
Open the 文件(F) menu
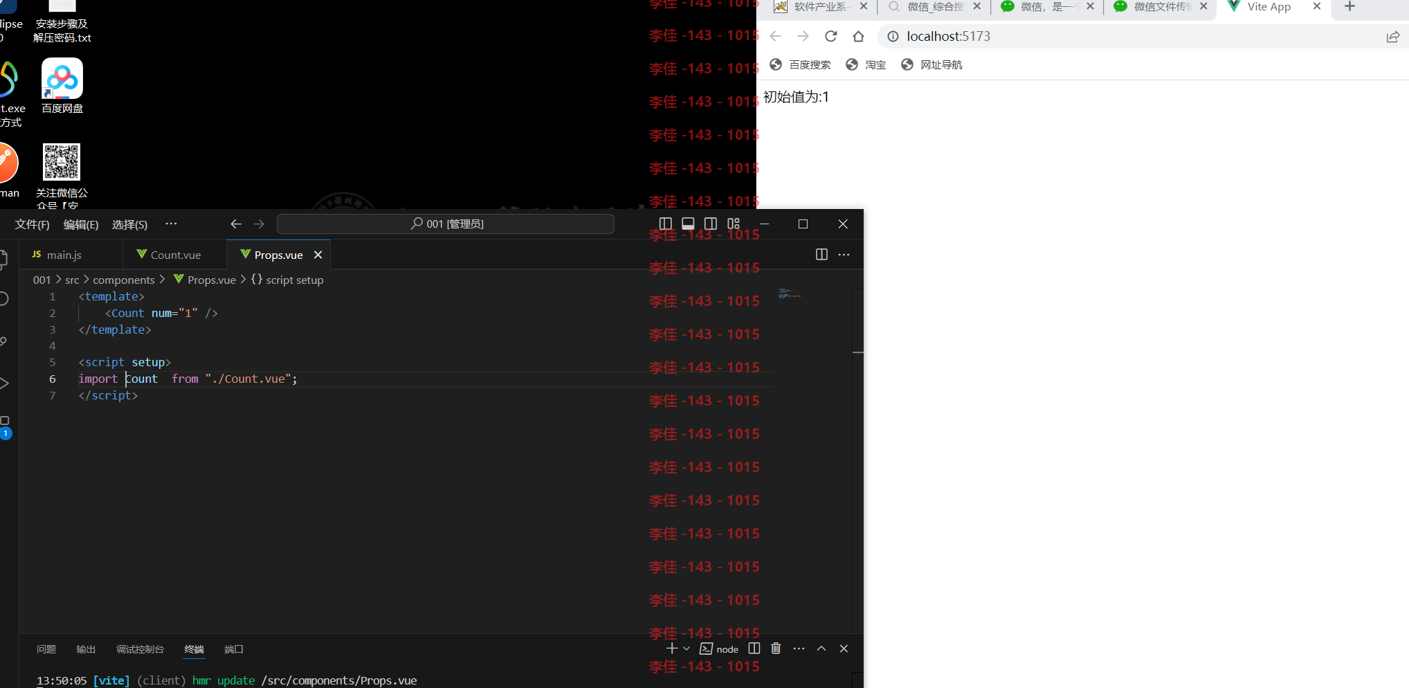[33, 224]
